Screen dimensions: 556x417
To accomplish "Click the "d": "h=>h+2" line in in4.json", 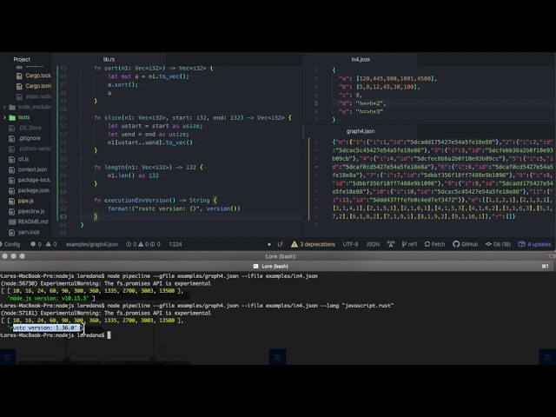I will click(x=362, y=103).
